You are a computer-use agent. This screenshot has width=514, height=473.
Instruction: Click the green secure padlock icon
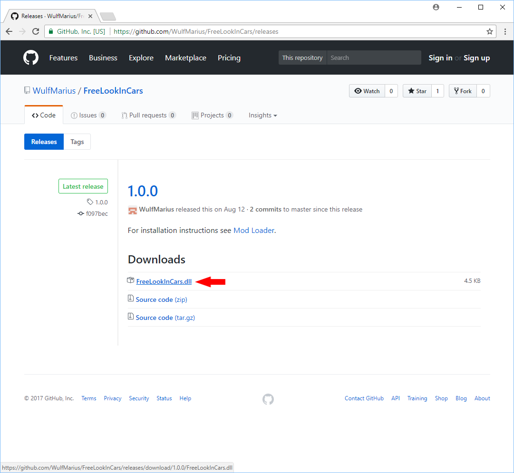(x=51, y=31)
